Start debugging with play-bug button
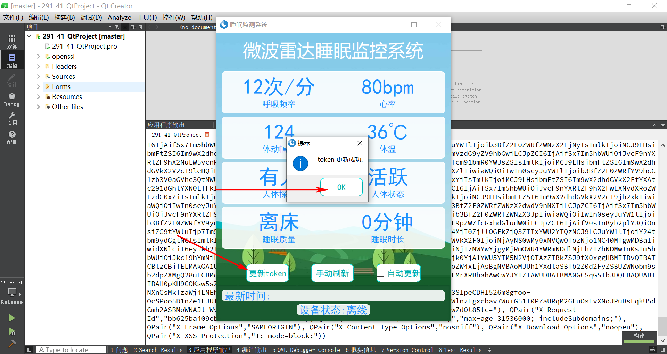Screen dimensions: 667x354 12,331
